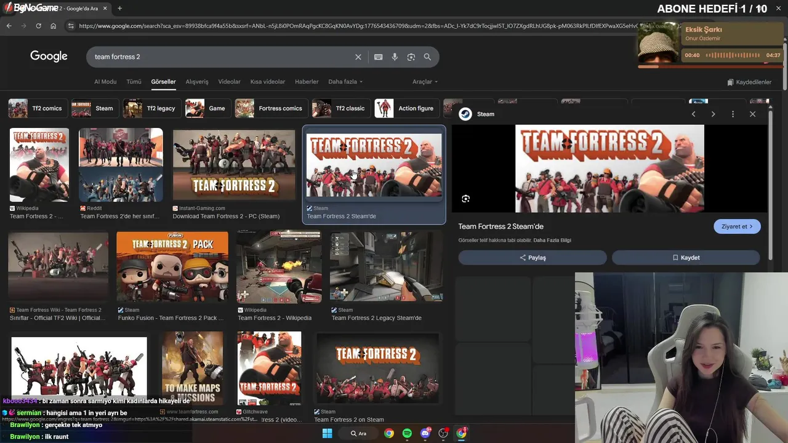This screenshot has width=788, height=443.
Task: Open Team Fortress 2 on Steam thumbnail
Action: pos(377,368)
